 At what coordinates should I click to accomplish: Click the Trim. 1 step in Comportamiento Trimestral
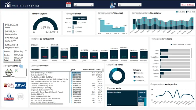click(x=102, y=26)
